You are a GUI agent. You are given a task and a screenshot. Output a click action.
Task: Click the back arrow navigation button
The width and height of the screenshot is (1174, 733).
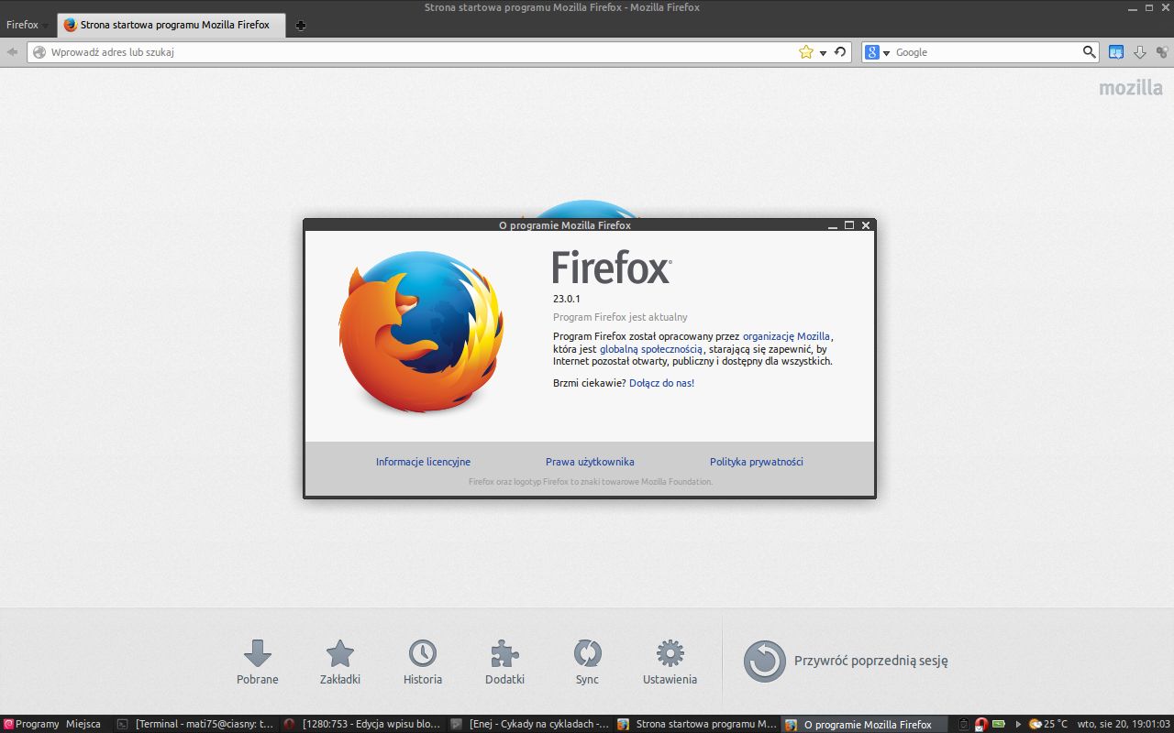point(12,52)
